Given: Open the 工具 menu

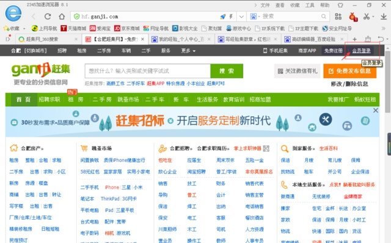Looking at the screenshot, I should tap(310, 5).
